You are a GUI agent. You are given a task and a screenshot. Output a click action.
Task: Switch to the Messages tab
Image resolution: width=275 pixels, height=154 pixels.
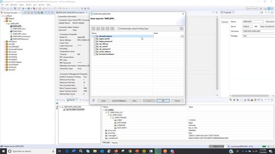point(106,142)
